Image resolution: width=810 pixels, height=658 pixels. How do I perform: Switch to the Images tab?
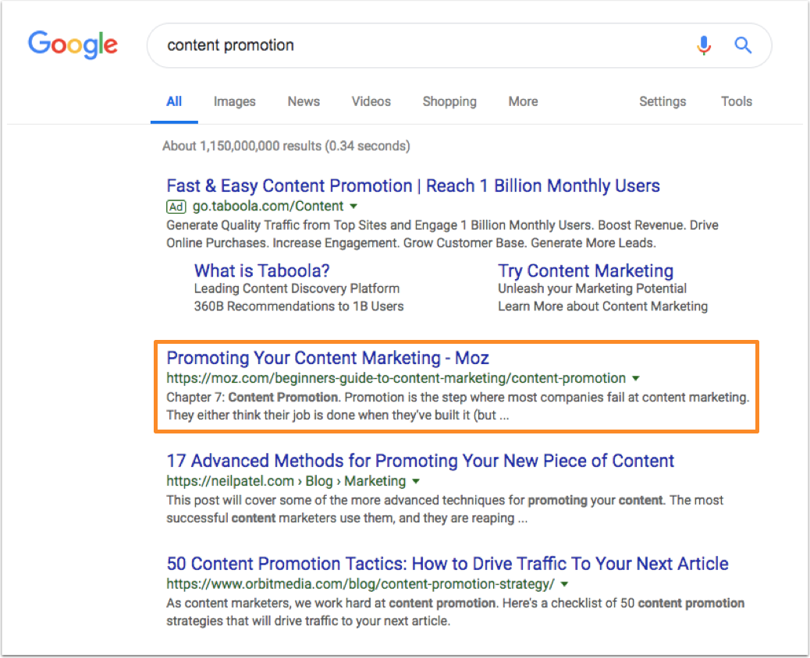point(235,101)
